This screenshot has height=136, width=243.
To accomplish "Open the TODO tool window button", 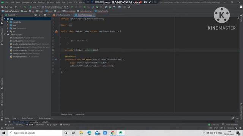I will click(19, 125).
